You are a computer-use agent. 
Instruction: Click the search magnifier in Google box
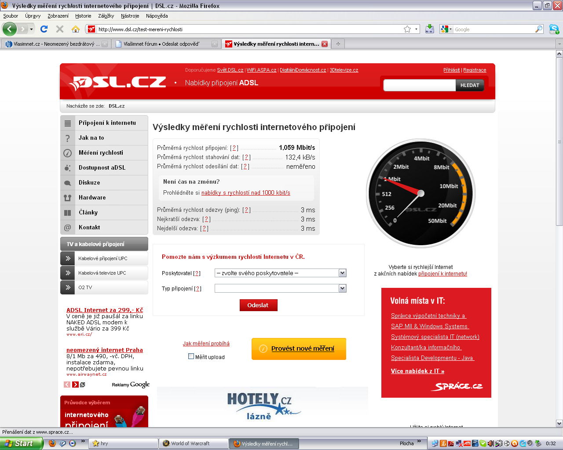pyautogui.click(x=539, y=29)
